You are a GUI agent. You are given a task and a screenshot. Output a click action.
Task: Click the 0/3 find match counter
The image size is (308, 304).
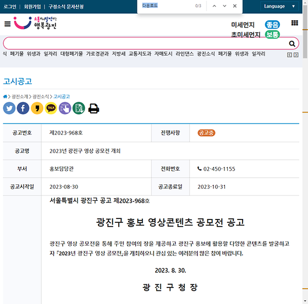click(198, 6)
